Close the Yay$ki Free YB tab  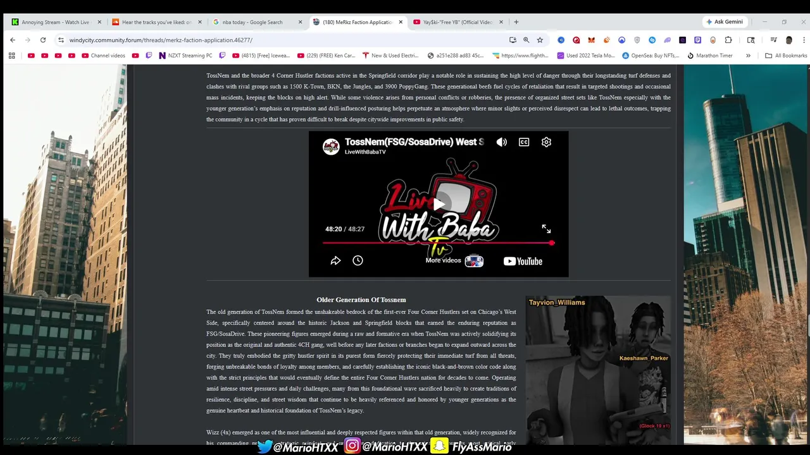tap(501, 22)
